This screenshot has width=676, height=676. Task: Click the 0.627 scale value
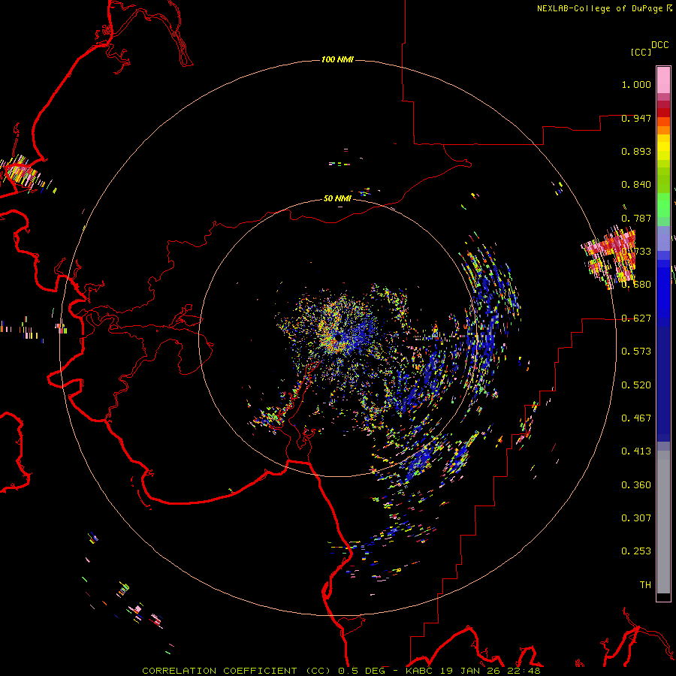click(636, 318)
